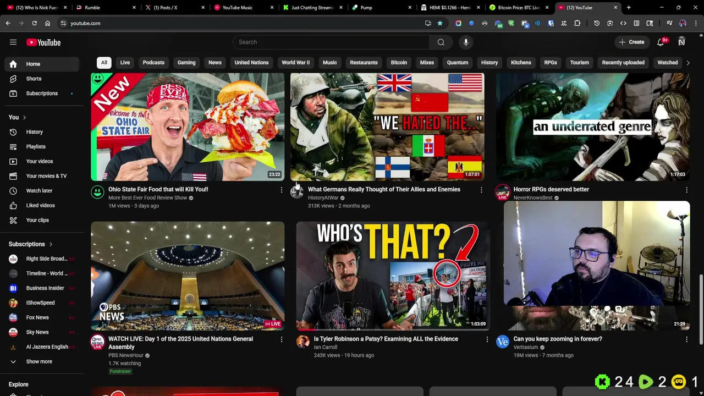704x396 pixels.
Task: Open Playlists in sidebar
Action: coord(42,147)
